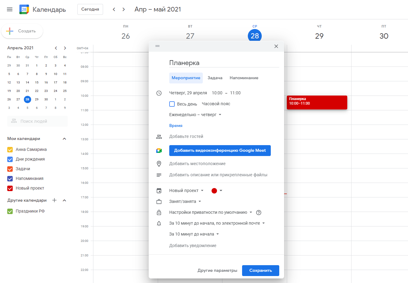Screen dimensions: 408x283
Task: Open the main hamburger menu
Action: click(x=10, y=9)
